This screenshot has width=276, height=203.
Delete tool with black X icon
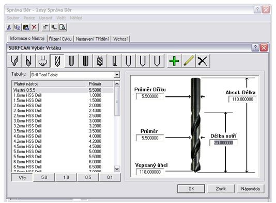tap(203, 61)
